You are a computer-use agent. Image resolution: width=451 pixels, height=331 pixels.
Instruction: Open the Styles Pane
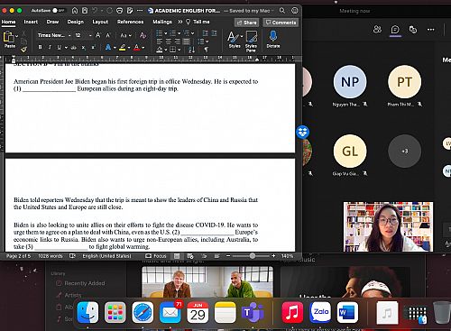251,41
